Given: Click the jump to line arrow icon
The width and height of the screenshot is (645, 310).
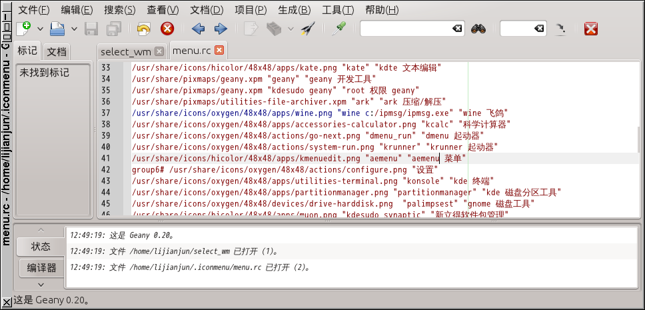Looking at the screenshot, I should coord(560,29).
